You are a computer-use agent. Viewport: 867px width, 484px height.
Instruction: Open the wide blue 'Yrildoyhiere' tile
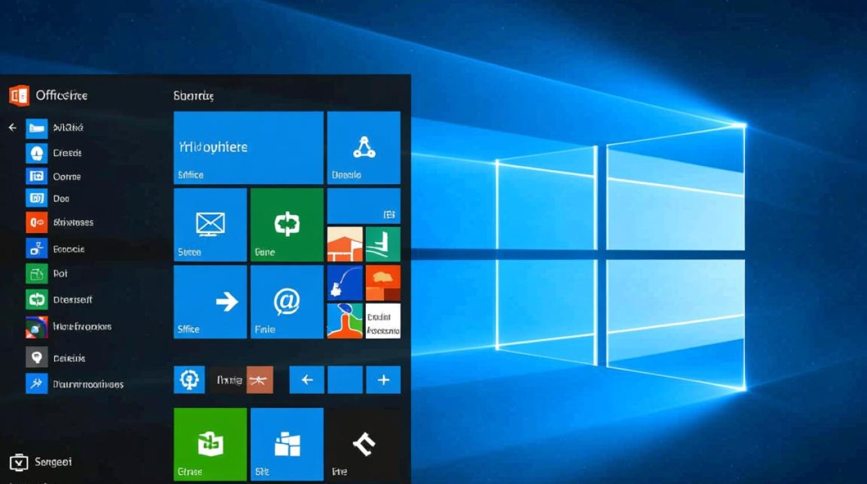(x=248, y=148)
